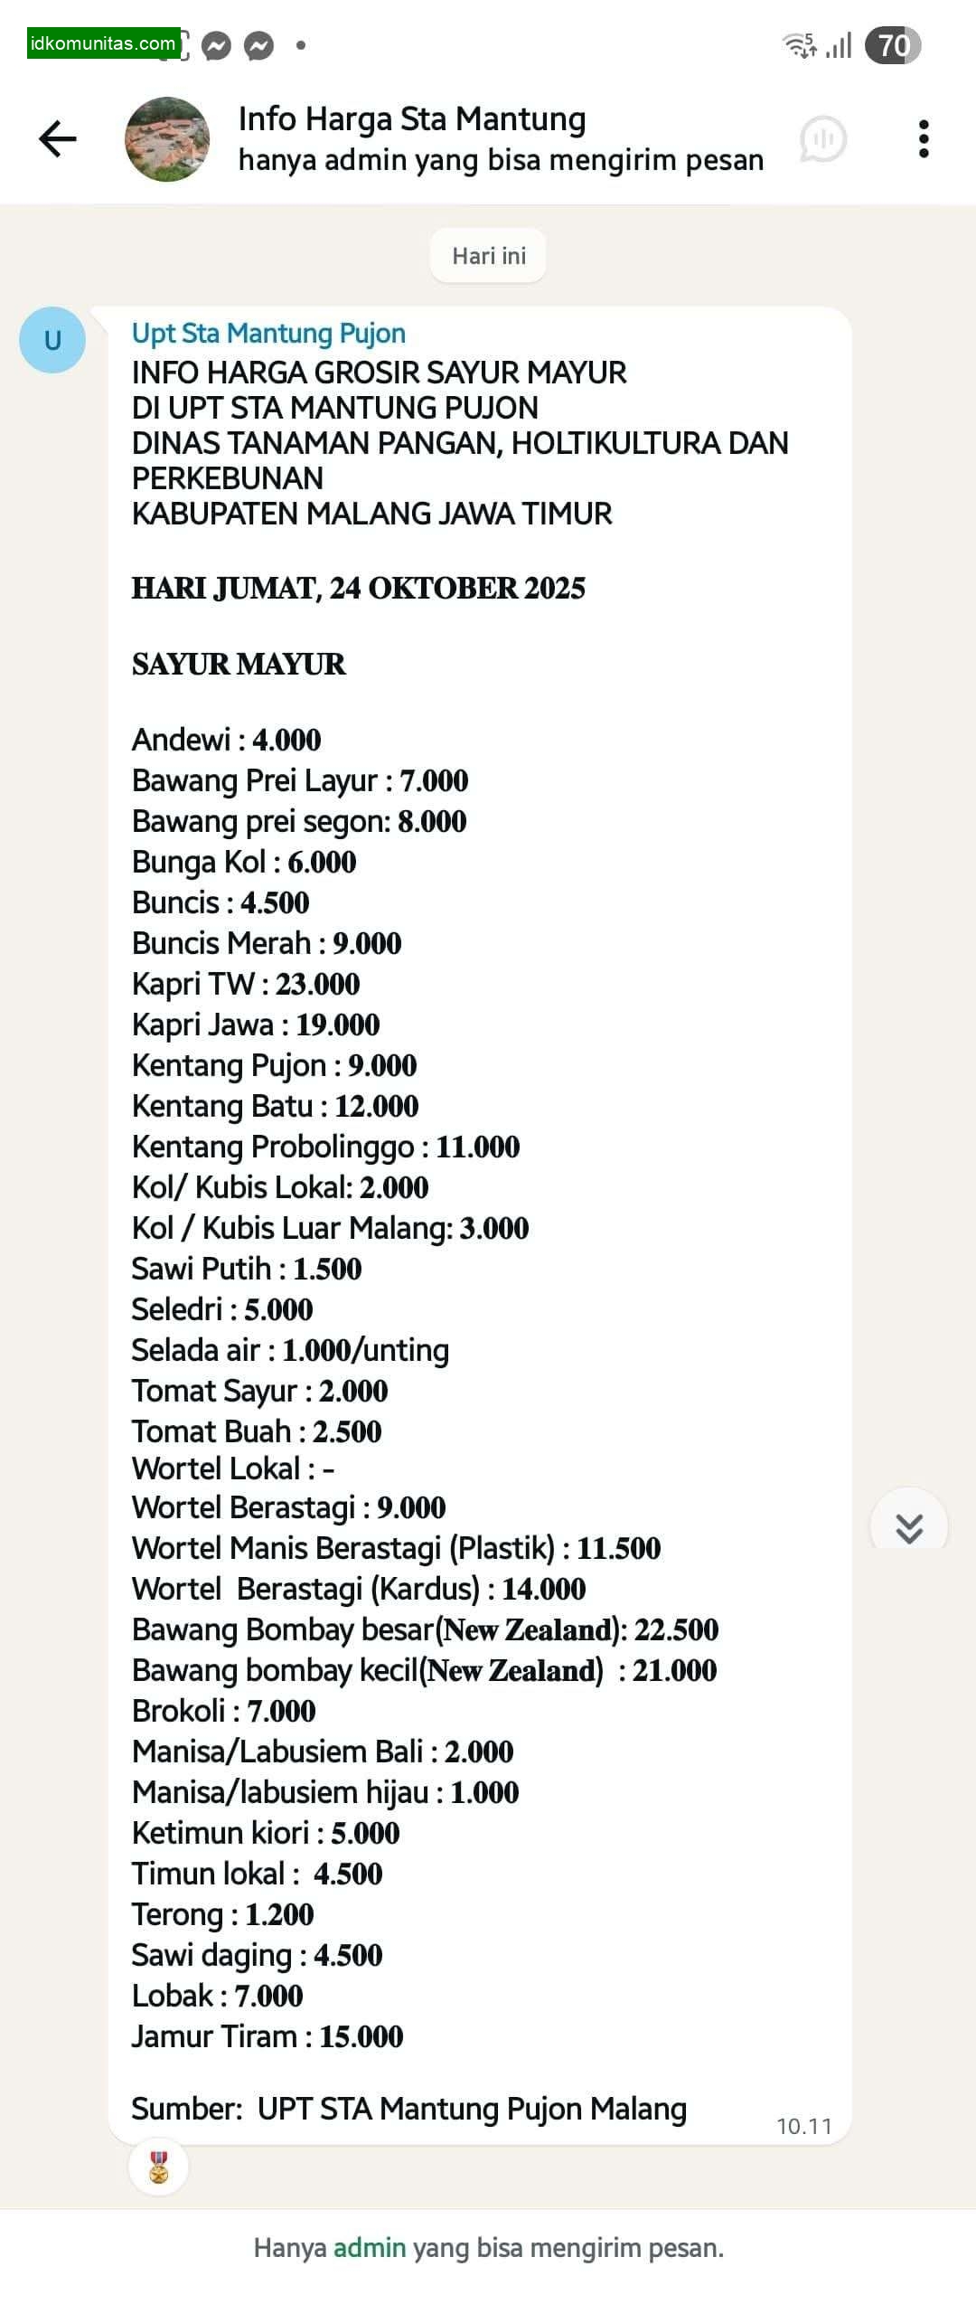Tap the first Messenger notification icon
The width and height of the screenshot is (976, 2323).
click(x=216, y=45)
